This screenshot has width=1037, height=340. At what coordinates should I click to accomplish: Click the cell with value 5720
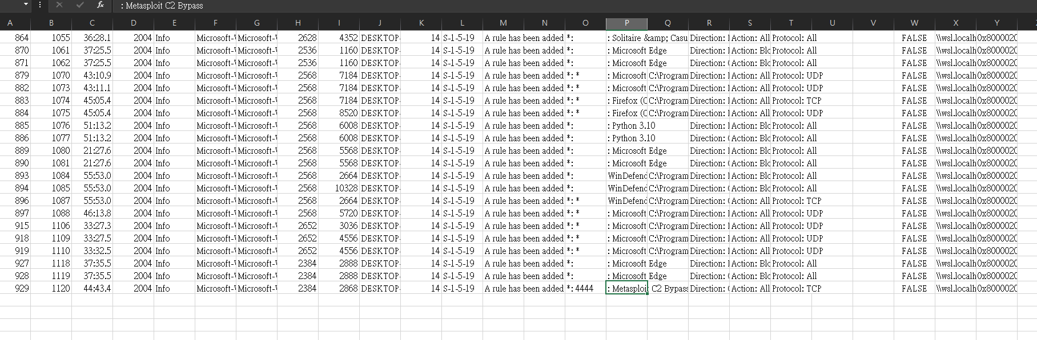[x=339, y=213]
